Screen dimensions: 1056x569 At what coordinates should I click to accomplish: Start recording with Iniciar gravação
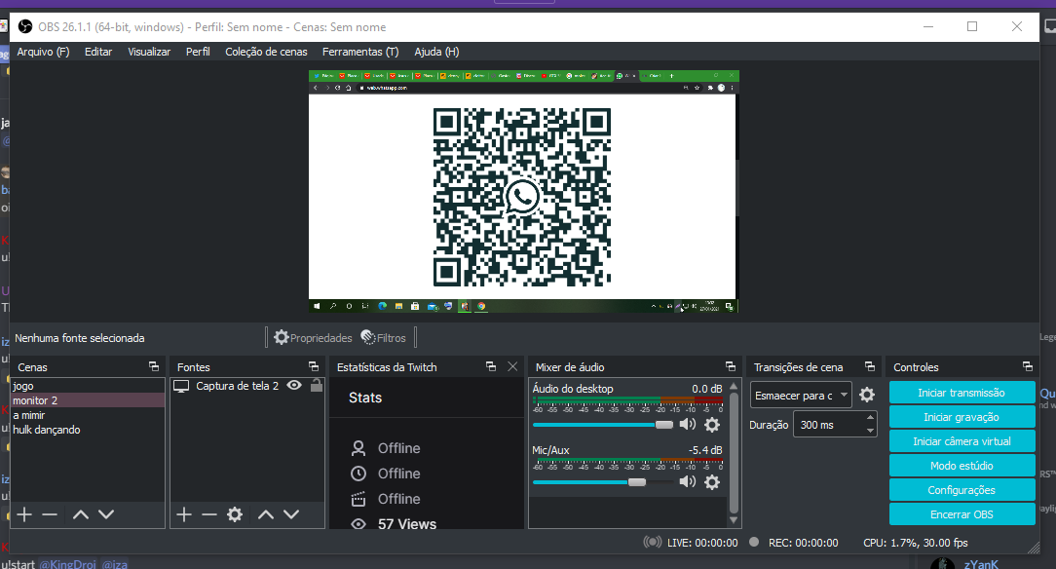coord(962,417)
